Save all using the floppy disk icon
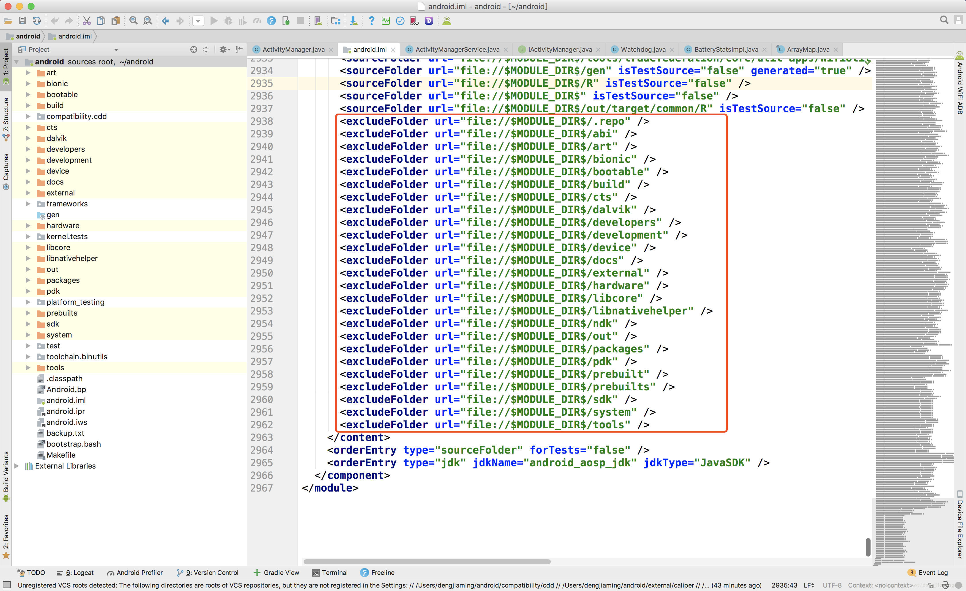 pyautogui.click(x=22, y=21)
